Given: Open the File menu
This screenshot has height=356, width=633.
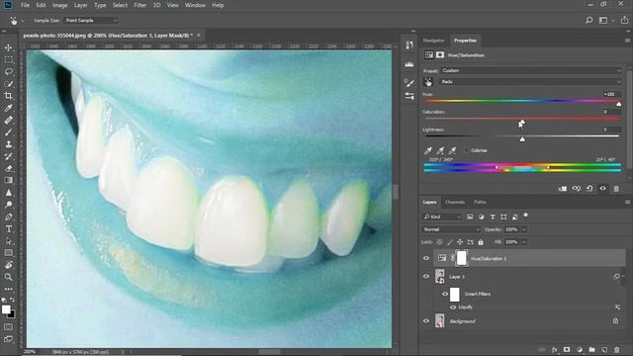Looking at the screenshot, I should tap(25, 5).
